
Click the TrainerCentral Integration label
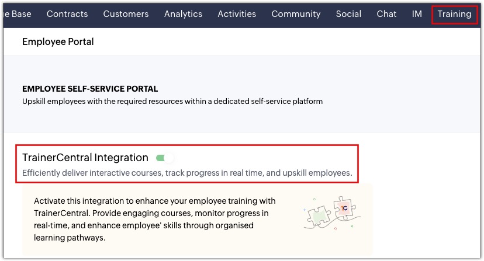tap(85, 158)
